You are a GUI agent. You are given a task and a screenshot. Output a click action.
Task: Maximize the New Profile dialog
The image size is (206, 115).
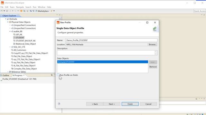point(147,22)
